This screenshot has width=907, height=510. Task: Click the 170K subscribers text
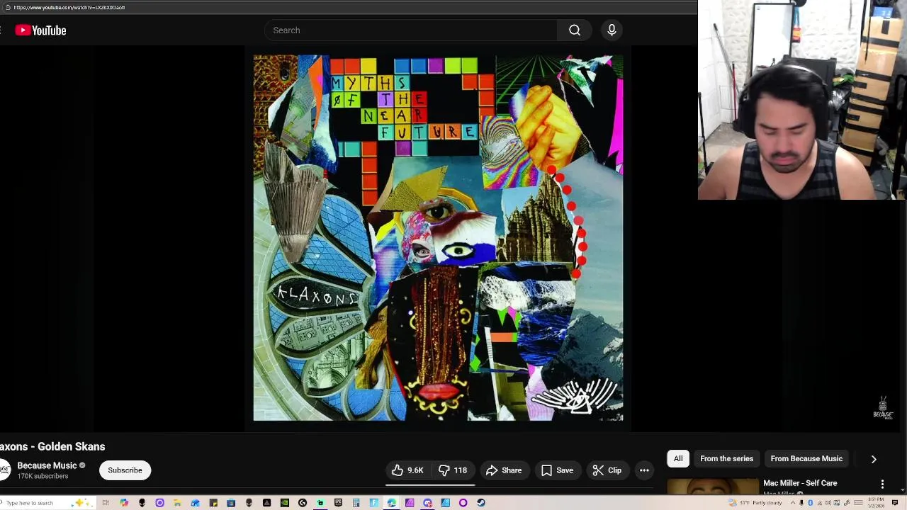(x=43, y=477)
